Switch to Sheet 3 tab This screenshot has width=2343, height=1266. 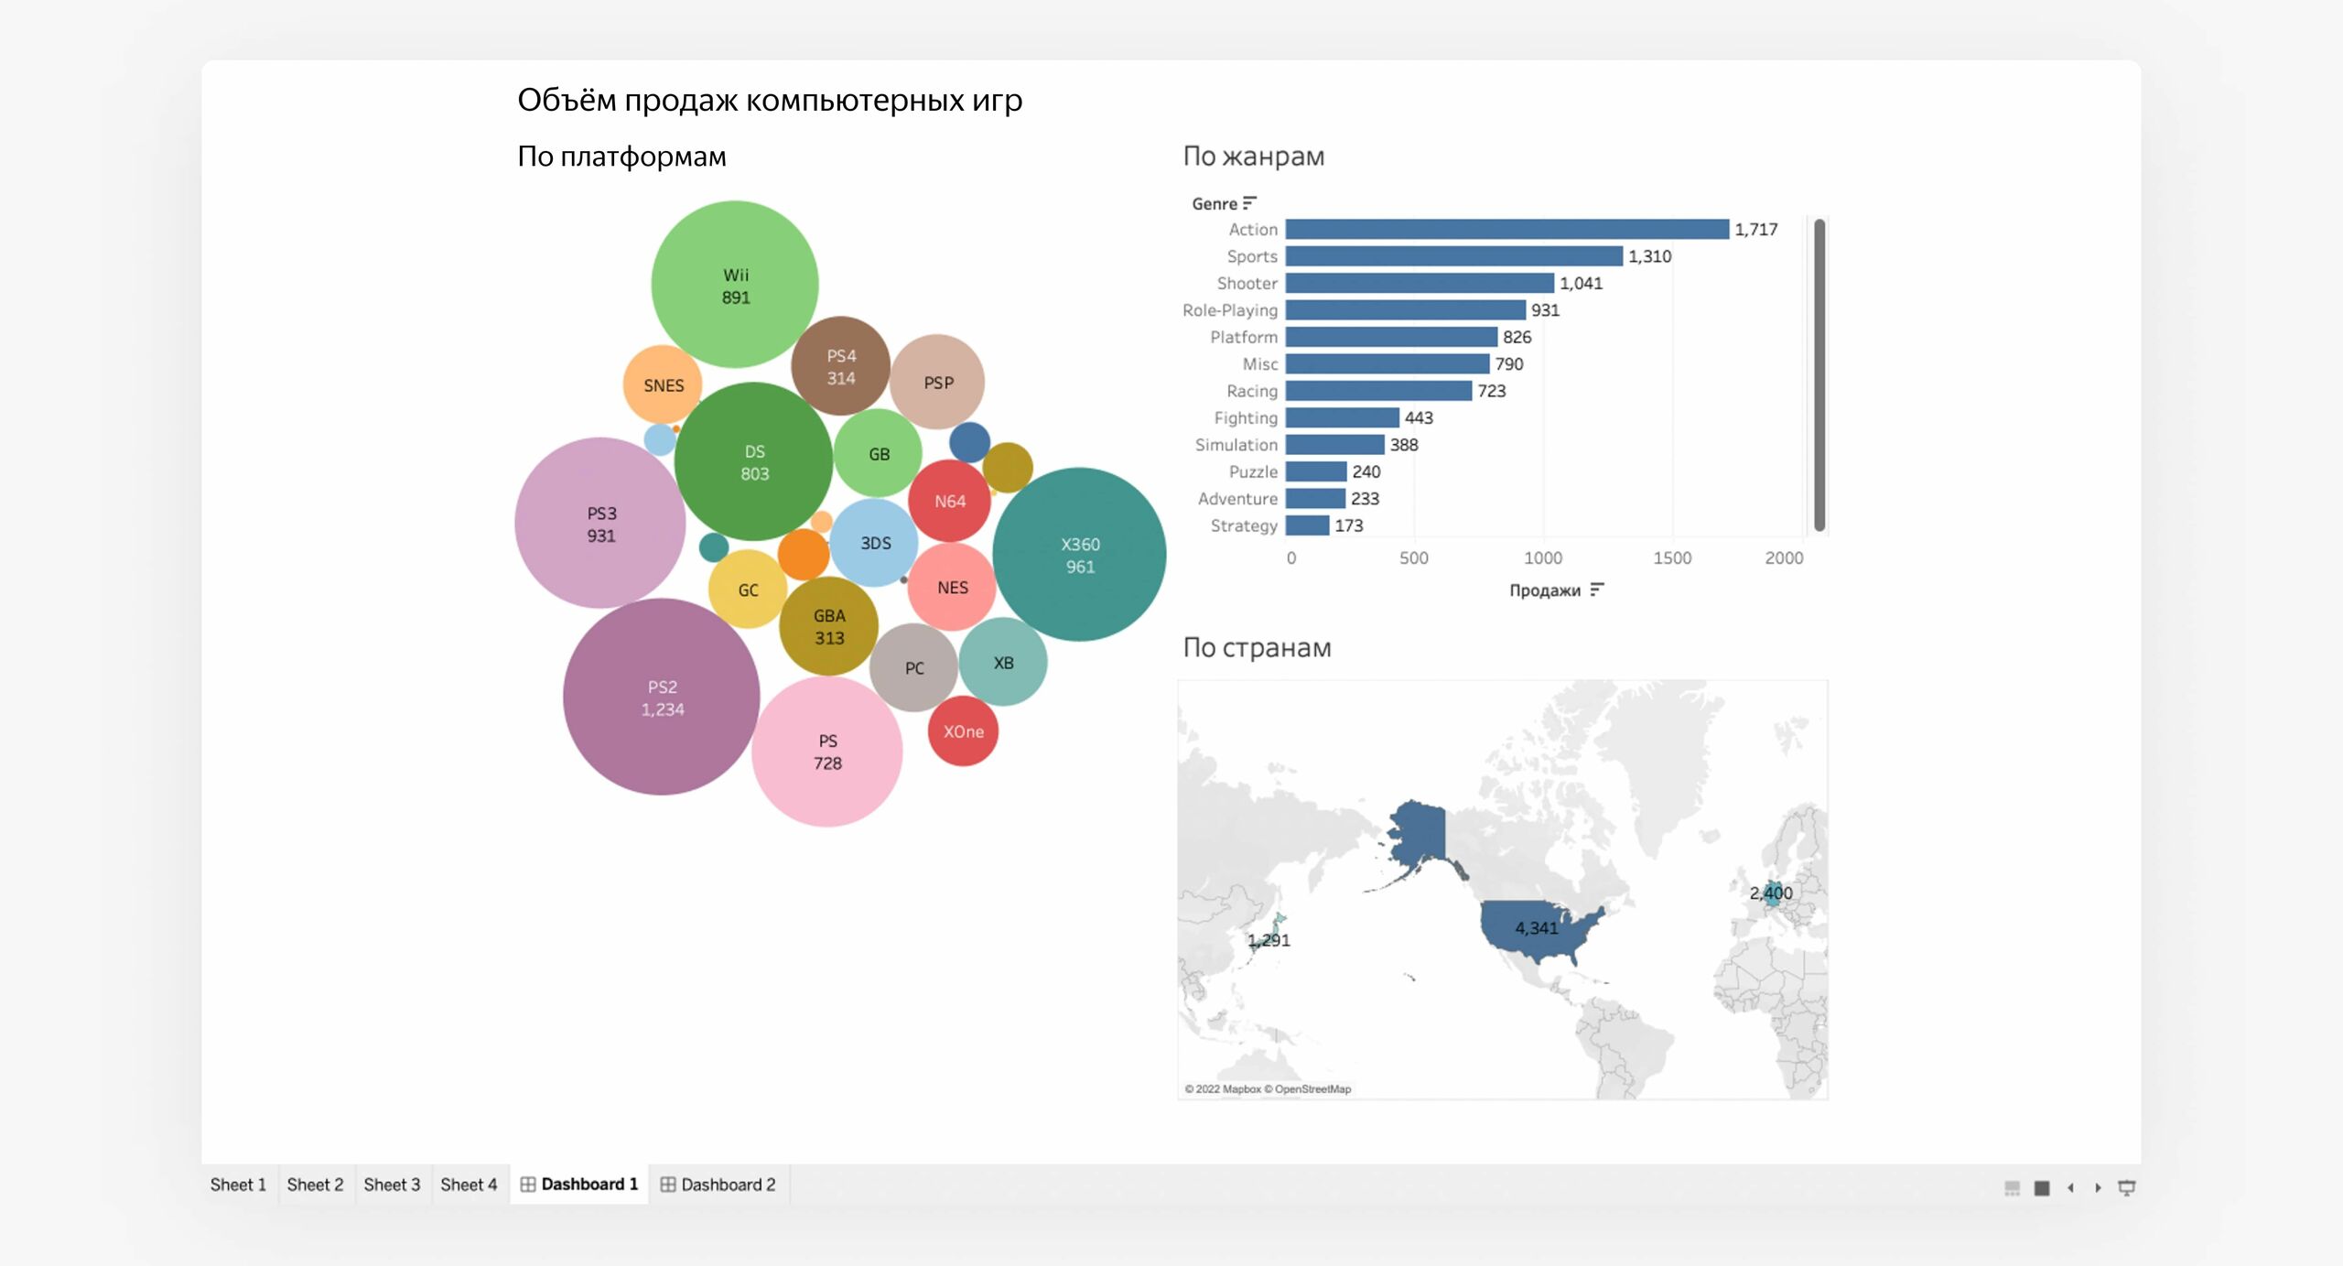coord(392,1185)
